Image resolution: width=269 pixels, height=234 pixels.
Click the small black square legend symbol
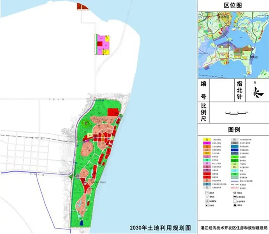(207, 206)
